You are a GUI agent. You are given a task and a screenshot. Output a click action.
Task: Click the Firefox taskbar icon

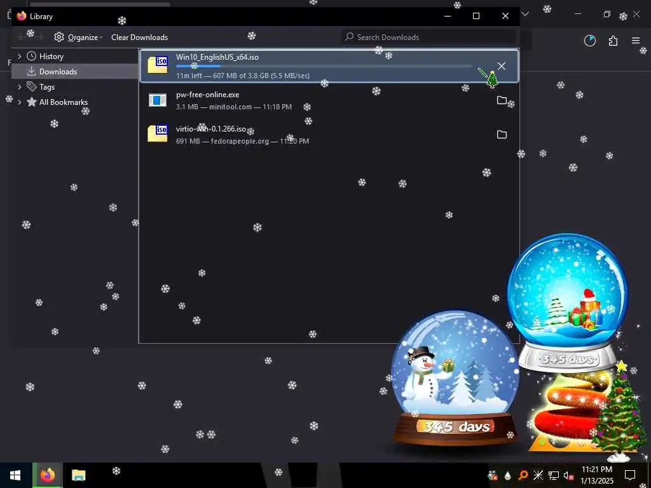pyautogui.click(x=48, y=475)
